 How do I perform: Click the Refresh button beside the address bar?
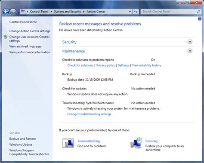136,12
